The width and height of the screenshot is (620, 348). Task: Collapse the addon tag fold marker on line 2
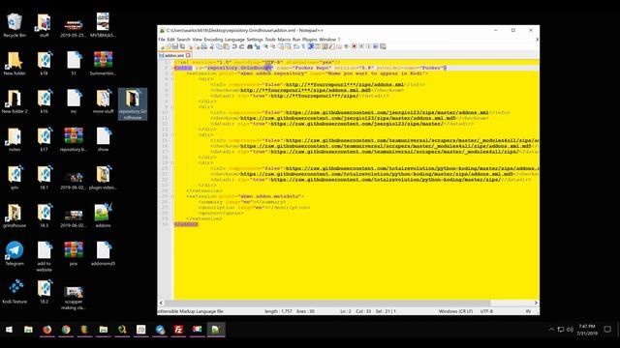pos(172,68)
